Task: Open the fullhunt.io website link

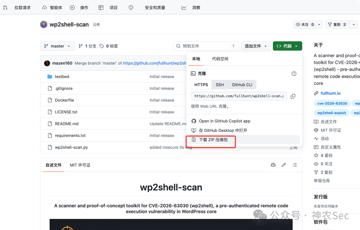Action: pos(330,93)
